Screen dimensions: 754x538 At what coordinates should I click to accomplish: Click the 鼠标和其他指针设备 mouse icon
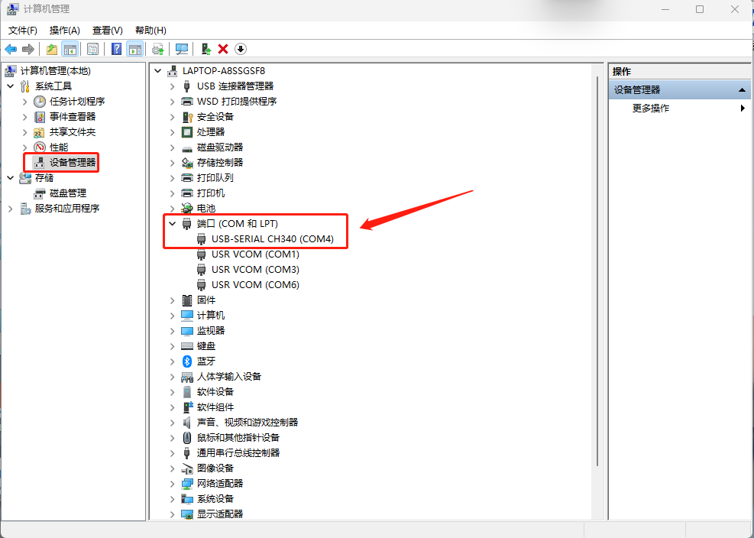click(x=187, y=437)
